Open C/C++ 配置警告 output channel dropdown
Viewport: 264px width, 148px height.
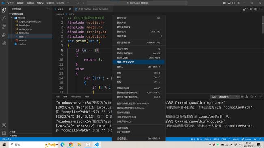[225, 97]
